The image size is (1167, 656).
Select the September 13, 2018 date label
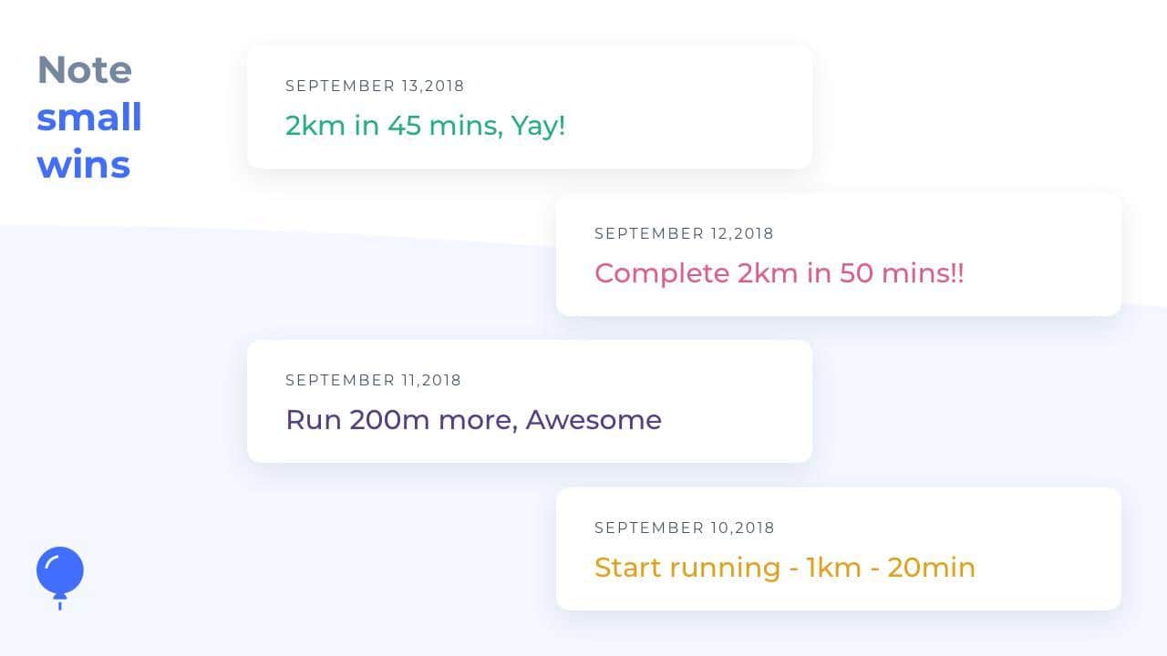pyautogui.click(x=375, y=86)
